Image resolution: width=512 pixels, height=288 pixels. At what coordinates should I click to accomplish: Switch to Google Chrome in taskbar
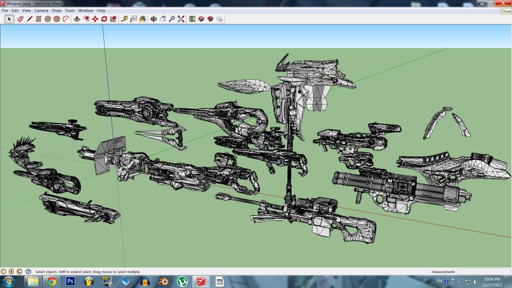51,281
